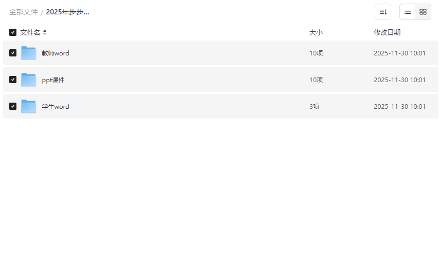440x273 pixels.
Task: Open the 学生word folder by name
Action: (x=56, y=107)
